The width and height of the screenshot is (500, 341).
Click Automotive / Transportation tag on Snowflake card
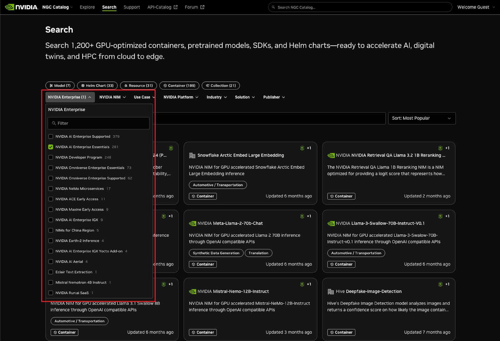click(x=218, y=185)
